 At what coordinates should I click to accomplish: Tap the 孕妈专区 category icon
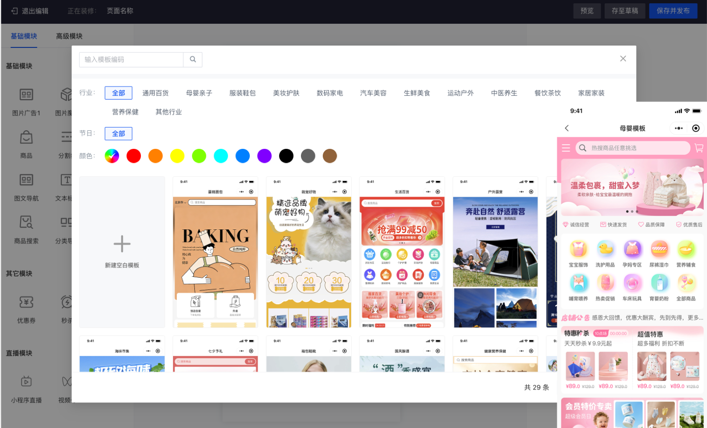point(632,249)
